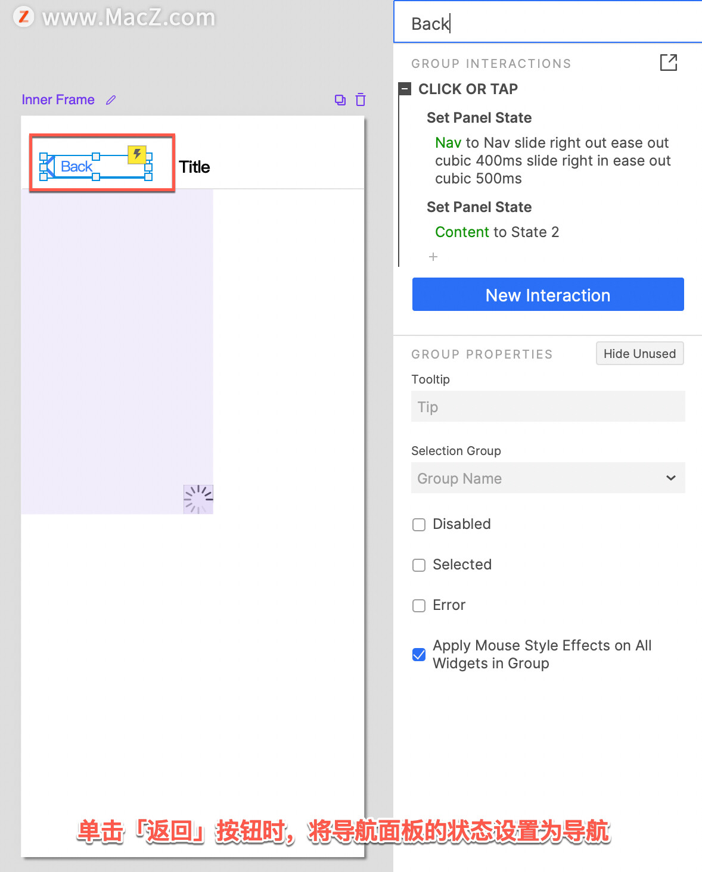Uncheck Apply Mouse Style Effects checkbox

point(419,655)
